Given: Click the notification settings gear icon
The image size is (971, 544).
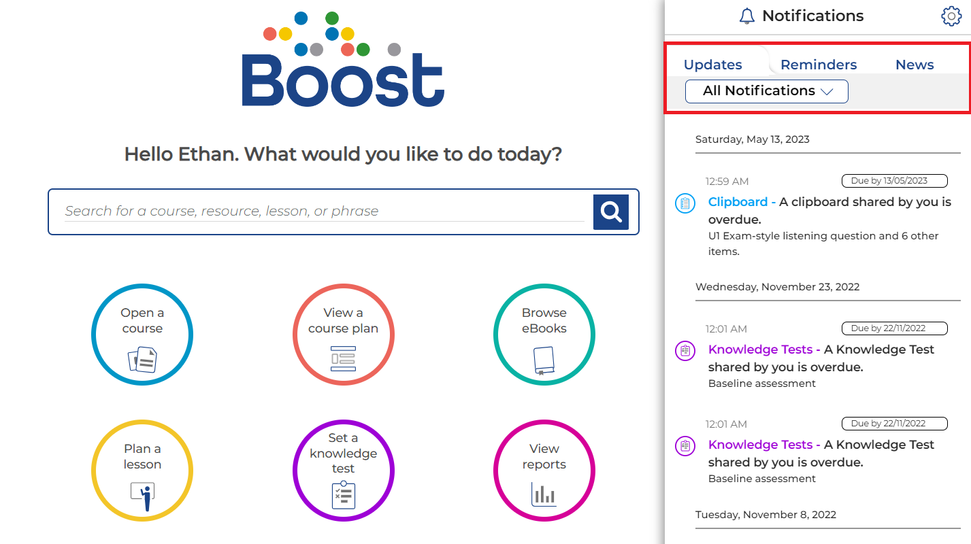Looking at the screenshot, I should [x=951, y=16].
